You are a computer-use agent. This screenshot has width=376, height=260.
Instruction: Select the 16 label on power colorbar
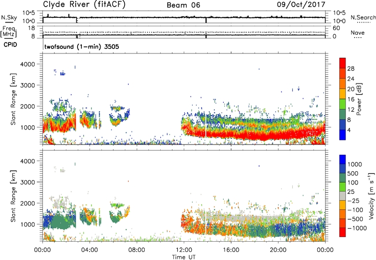point(351,99)
